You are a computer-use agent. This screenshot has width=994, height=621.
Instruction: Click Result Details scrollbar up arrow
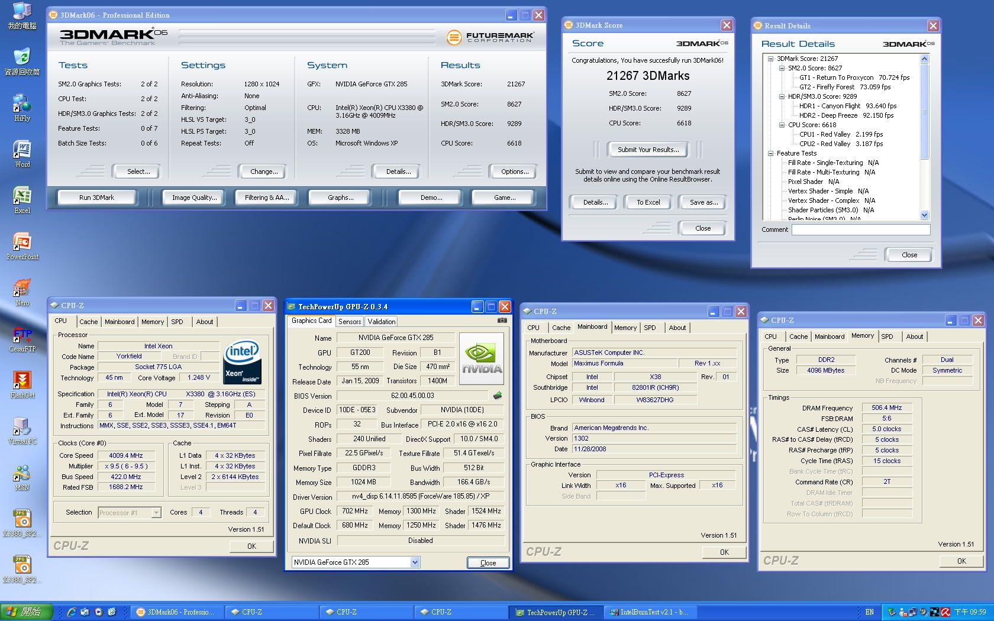[x=925, y=59]
